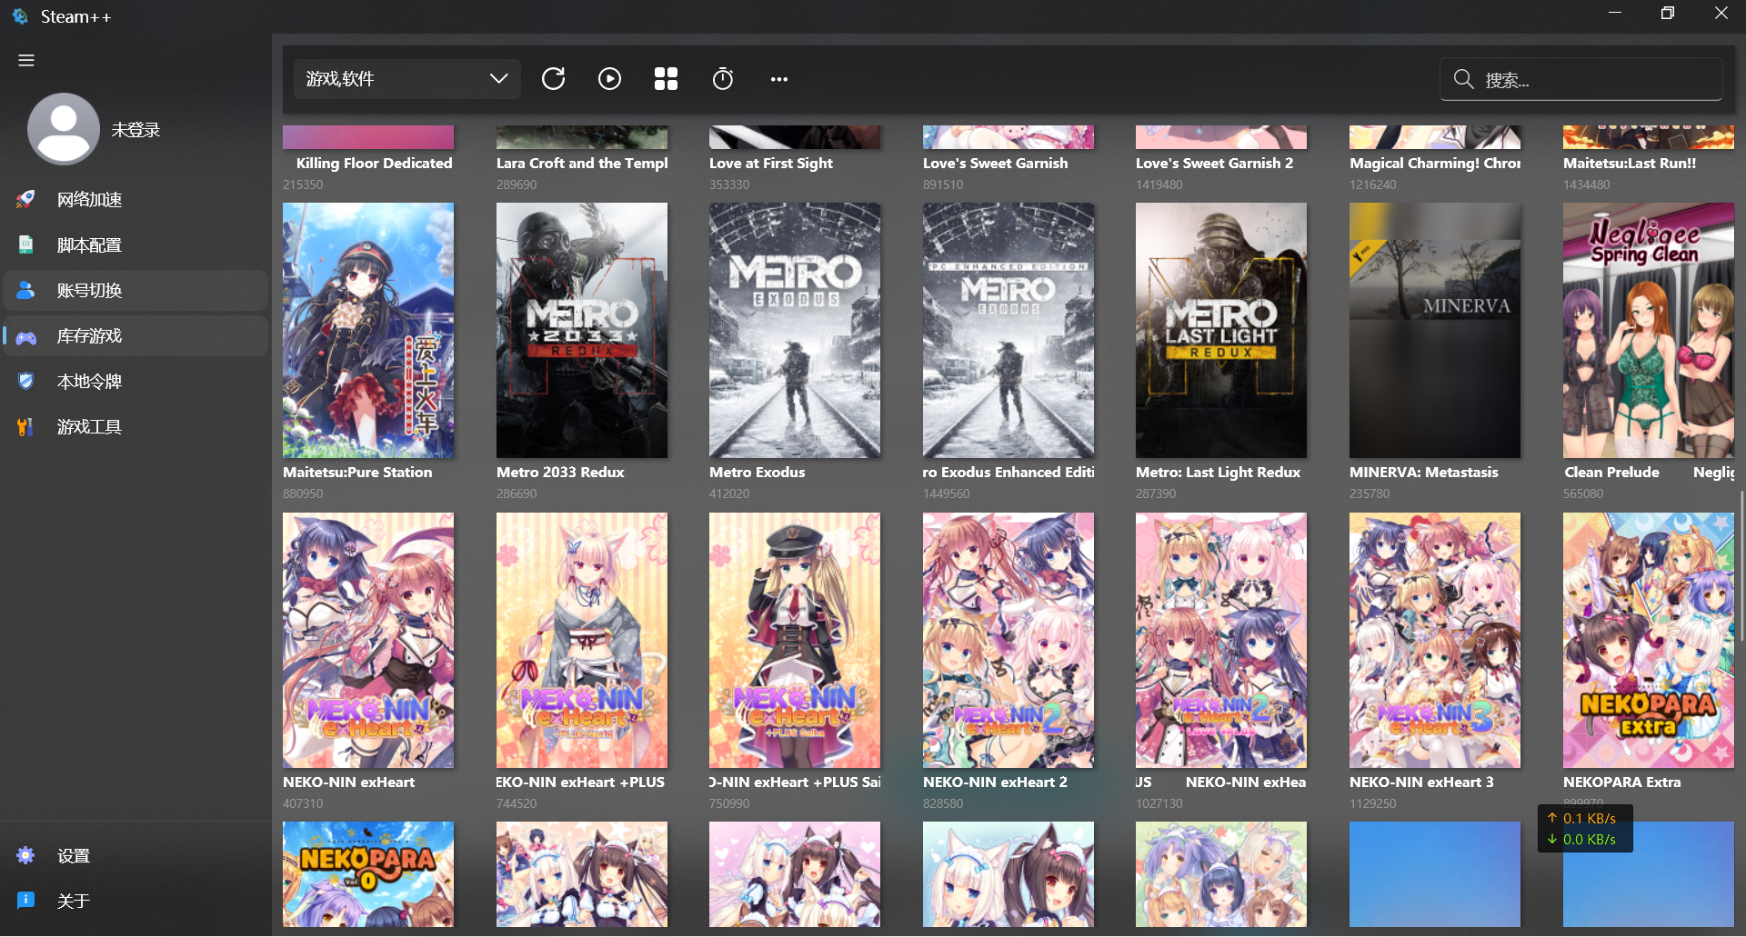1746x937 pixels.
Task: Open 脚本配置 in the sidebar
Action: pyautogui.click(x=89, y=245)
